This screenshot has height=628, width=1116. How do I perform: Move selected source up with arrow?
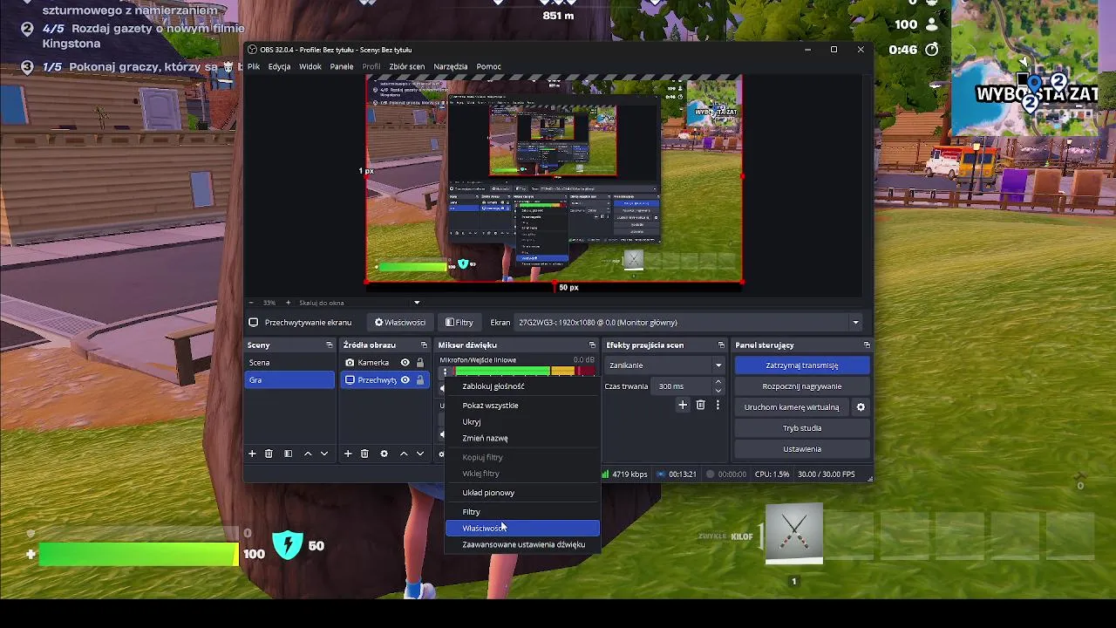tap(404, 454)
